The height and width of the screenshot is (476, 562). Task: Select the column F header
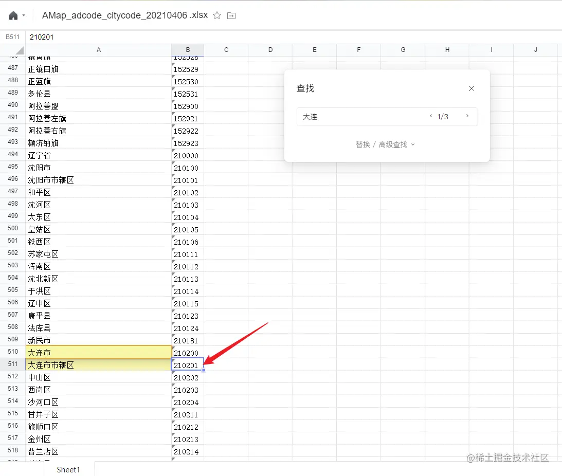tap(359, 50)
